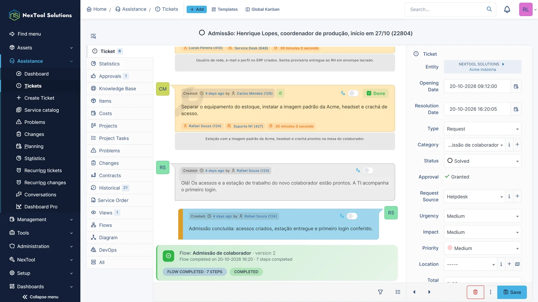
Task: Translate Carlos Mendes task icon
Action: [343, 93]
